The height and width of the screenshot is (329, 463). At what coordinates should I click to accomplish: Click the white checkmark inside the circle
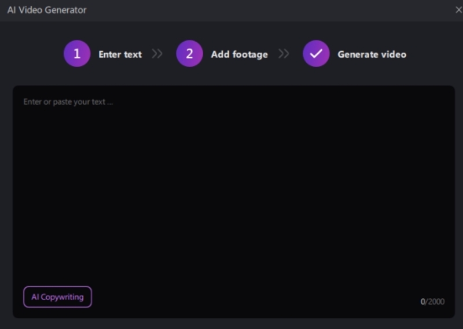(316, 54)
